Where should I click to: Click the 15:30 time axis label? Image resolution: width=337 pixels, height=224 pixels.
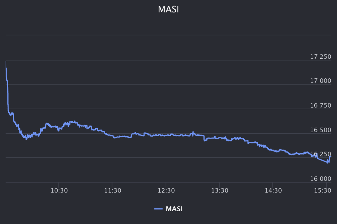click(326, 191)
